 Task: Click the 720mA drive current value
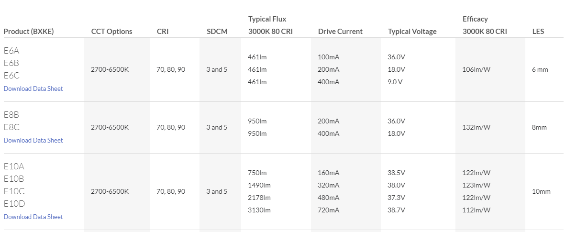coord(329,210)
